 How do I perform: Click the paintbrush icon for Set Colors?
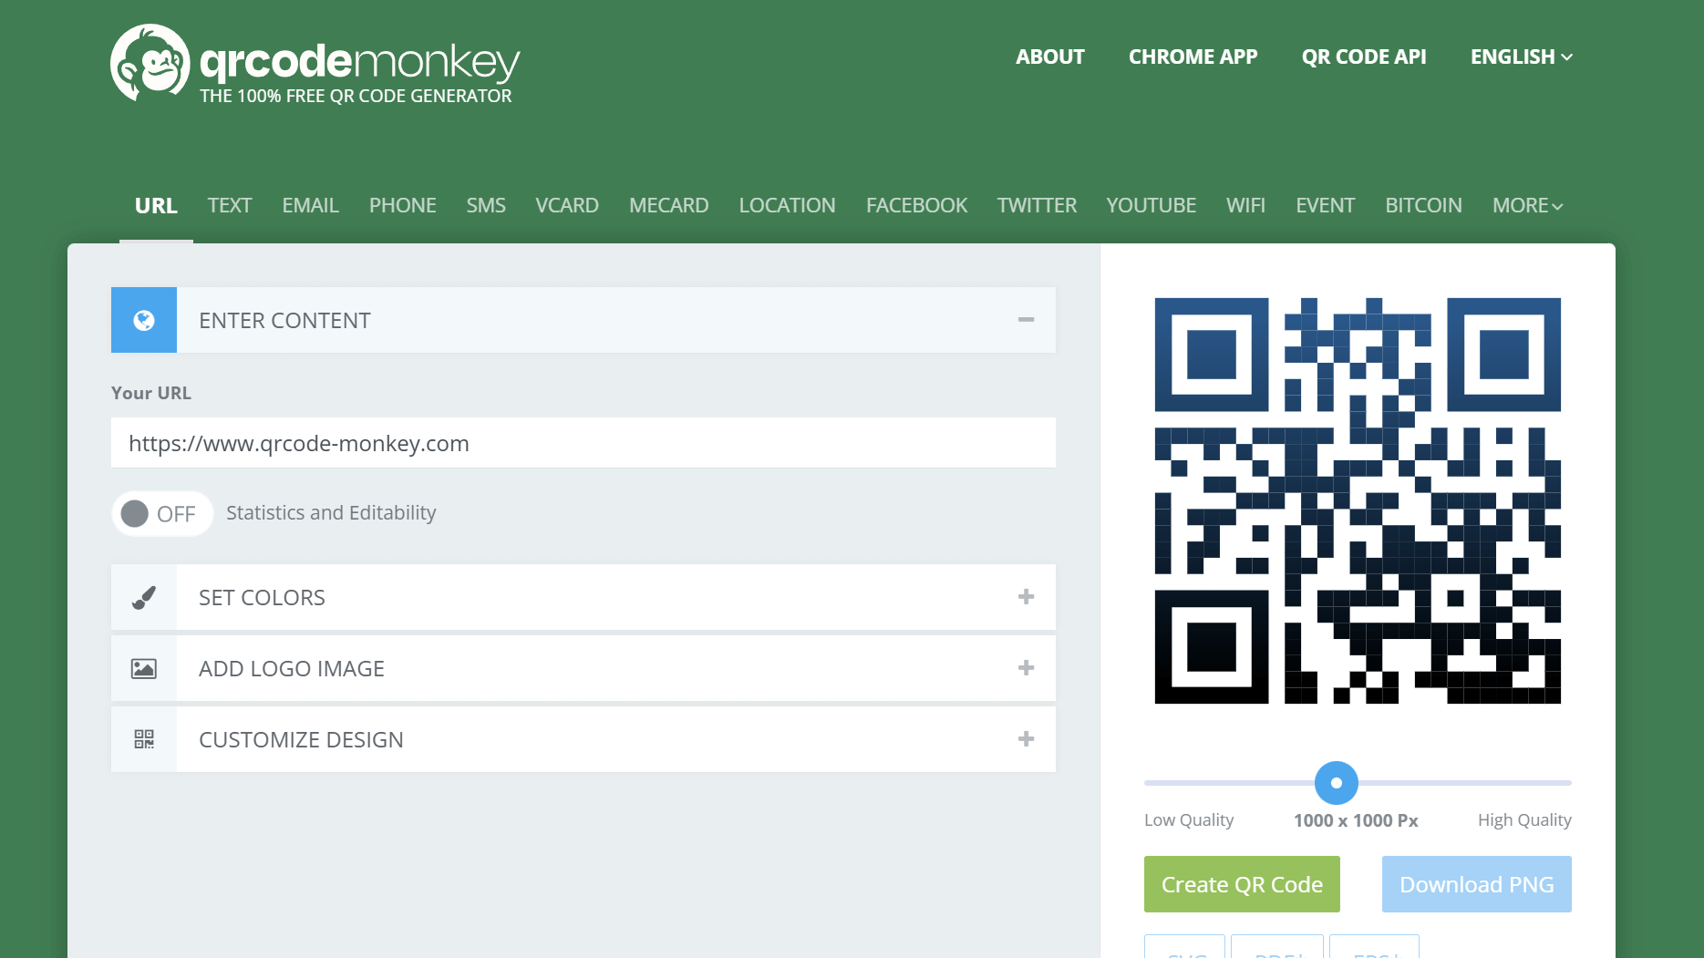click(x=144, y=598)
